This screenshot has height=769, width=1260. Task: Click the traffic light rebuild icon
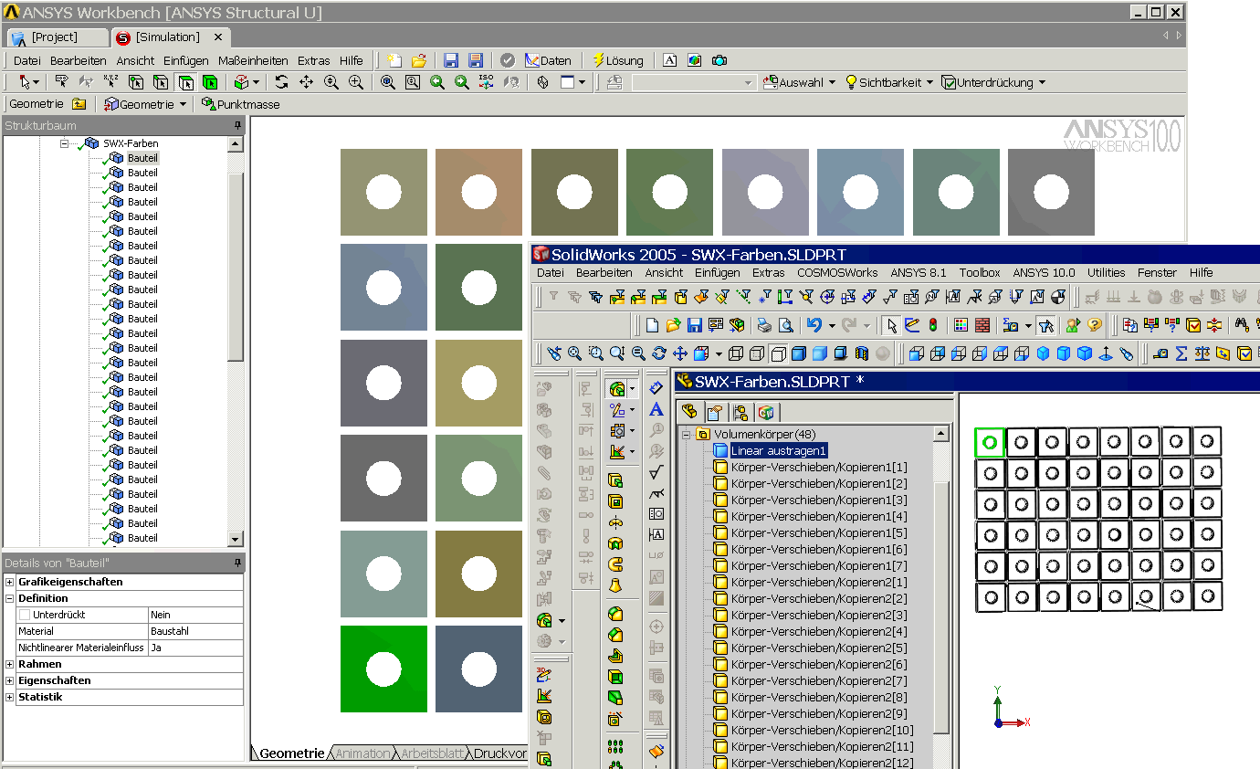click(x=933, y=325)
